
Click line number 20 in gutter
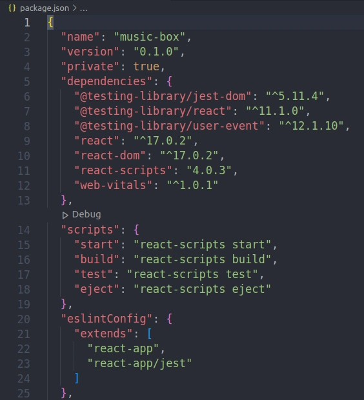click(24, 319)
